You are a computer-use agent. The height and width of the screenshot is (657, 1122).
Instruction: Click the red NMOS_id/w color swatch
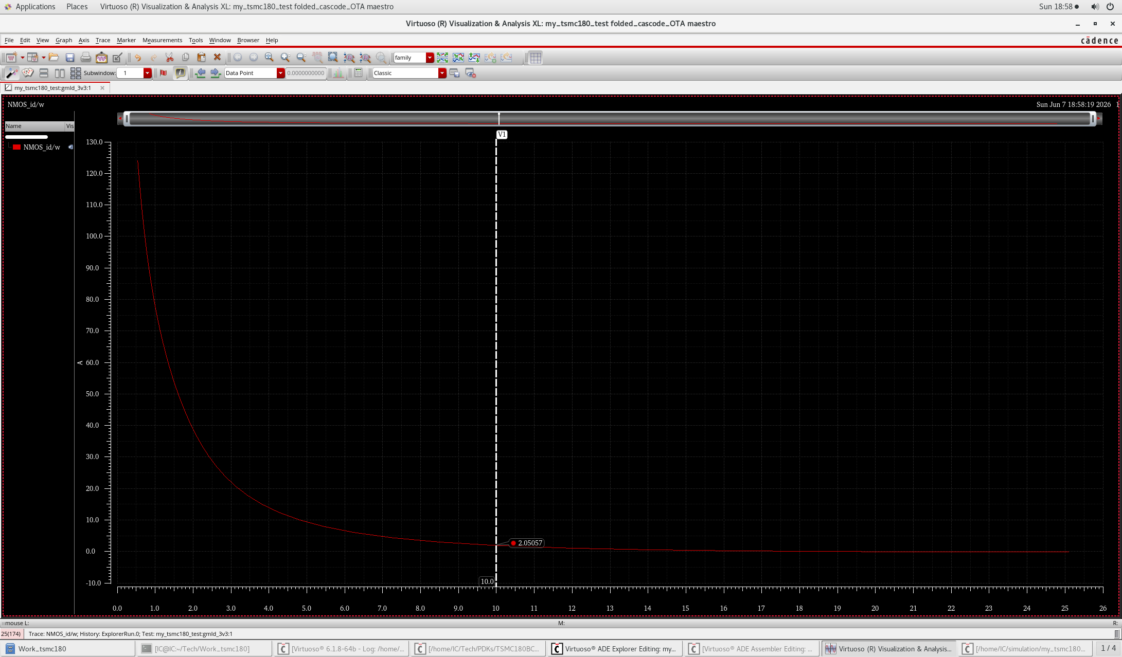coord(16,147)
